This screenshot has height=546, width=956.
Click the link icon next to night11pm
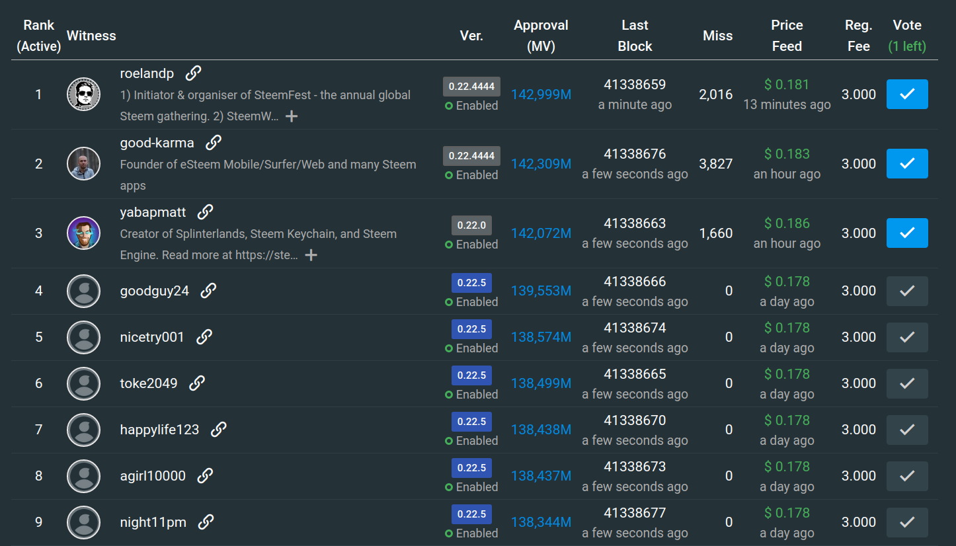[x=206, y=522]
